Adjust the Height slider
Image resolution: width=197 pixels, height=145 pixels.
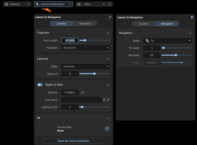177,62
